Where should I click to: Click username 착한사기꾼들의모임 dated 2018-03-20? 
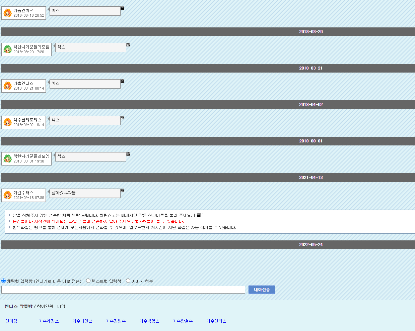(x=31, y=47)
